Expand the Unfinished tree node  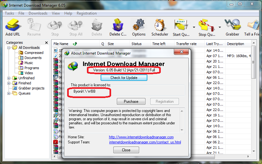pyautogui.click(x=9, y=78)
